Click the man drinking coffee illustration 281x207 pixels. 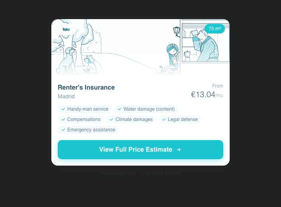(x=207, y=46)
